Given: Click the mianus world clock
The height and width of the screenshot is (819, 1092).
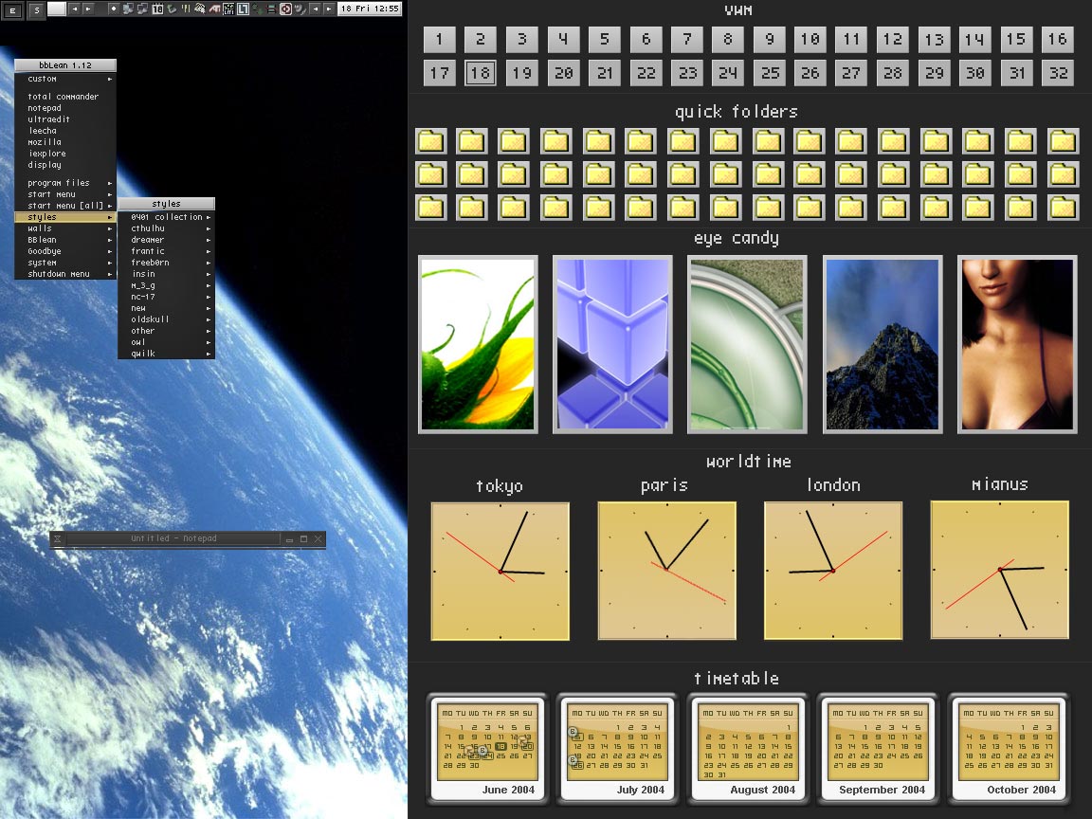Looking at the screenshot, I should (999, 570).
